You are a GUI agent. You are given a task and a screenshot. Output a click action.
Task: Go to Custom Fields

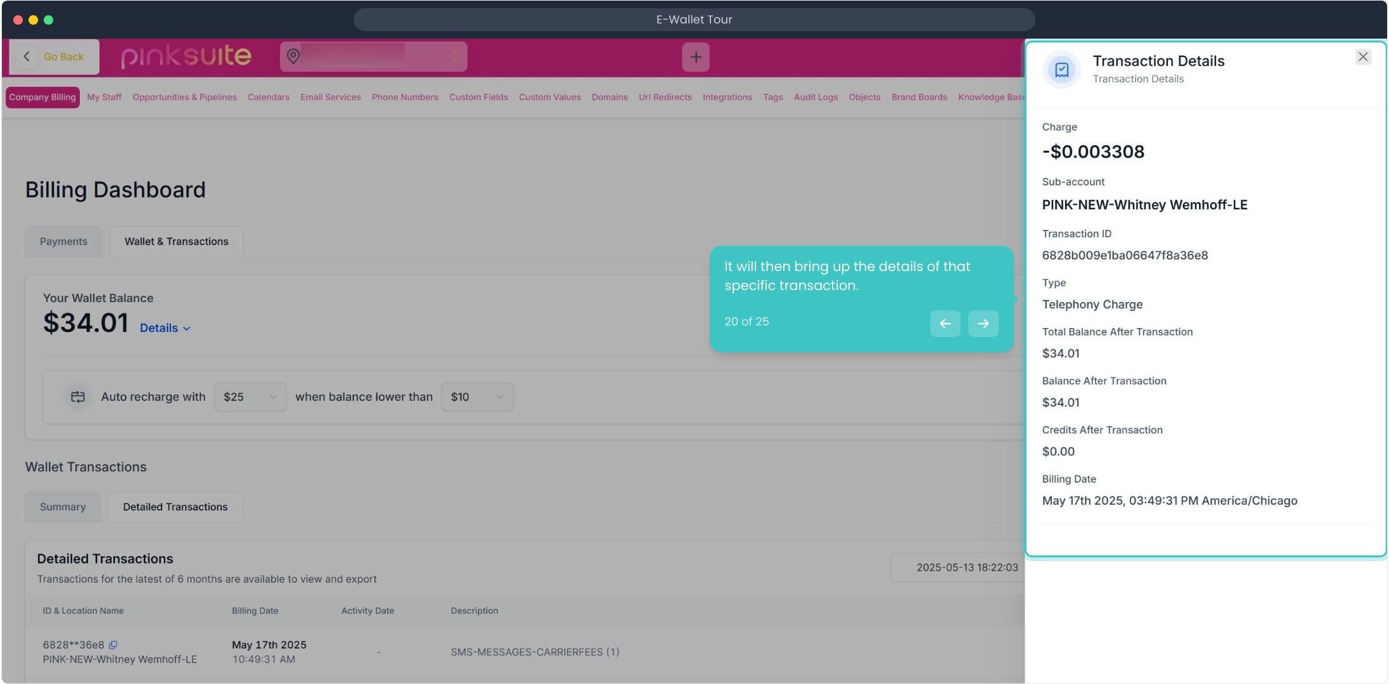pos(478,98)
